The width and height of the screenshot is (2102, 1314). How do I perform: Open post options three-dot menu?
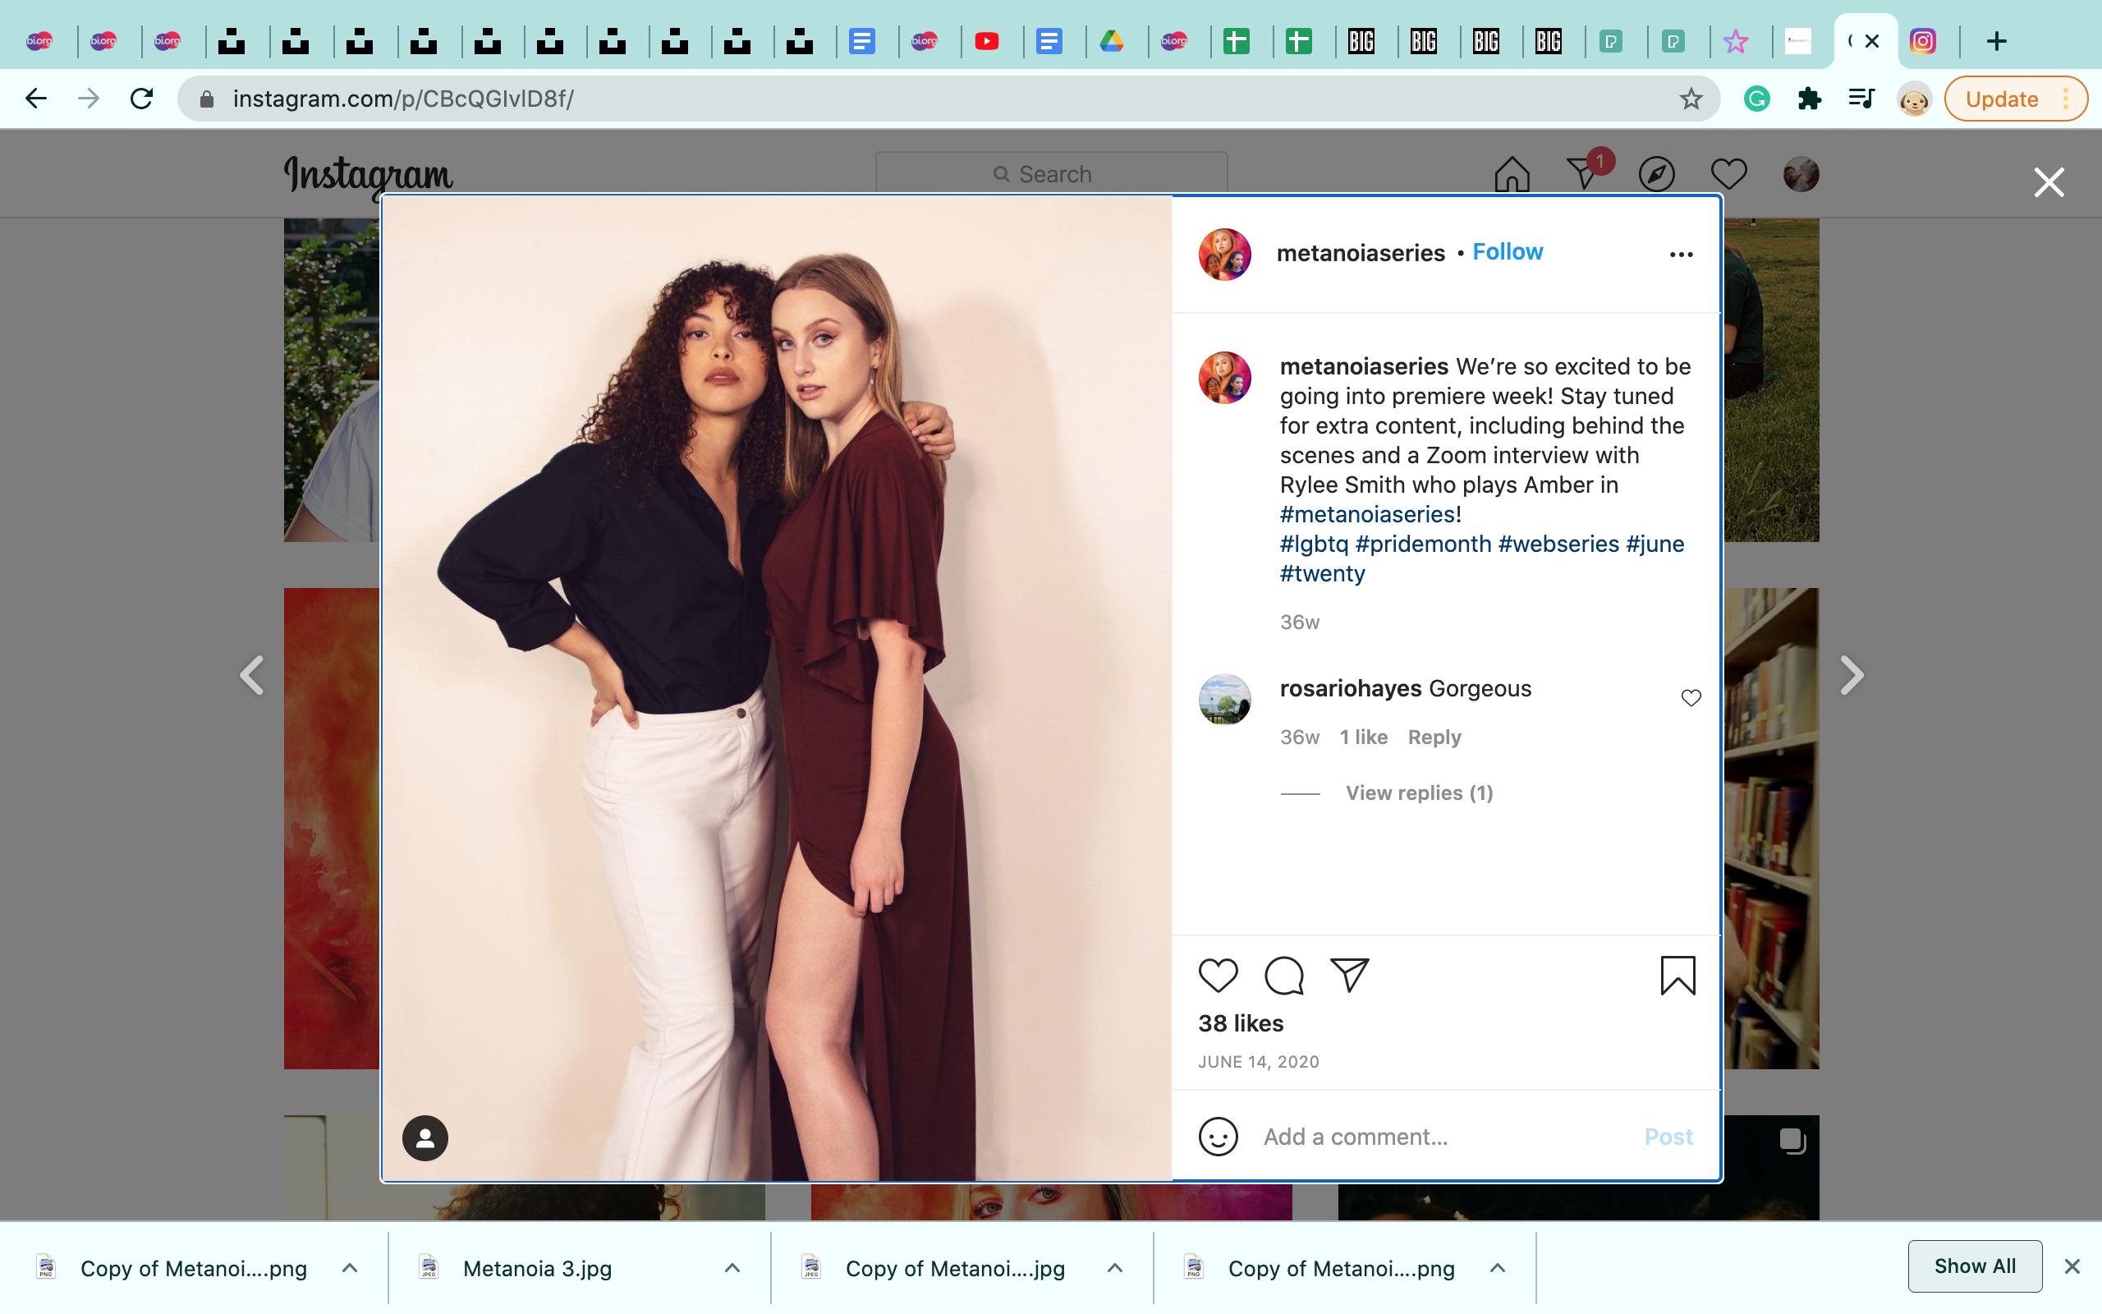pos(1681,255)
